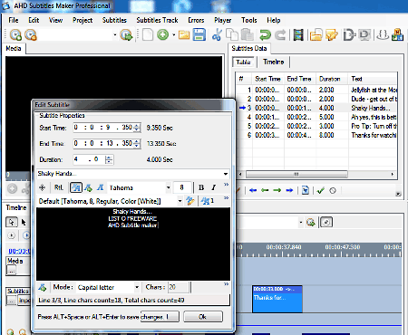Viewport: 408px width, 335px height.
Task: Open the Subtitles Track menu
Action: [157, 20]
